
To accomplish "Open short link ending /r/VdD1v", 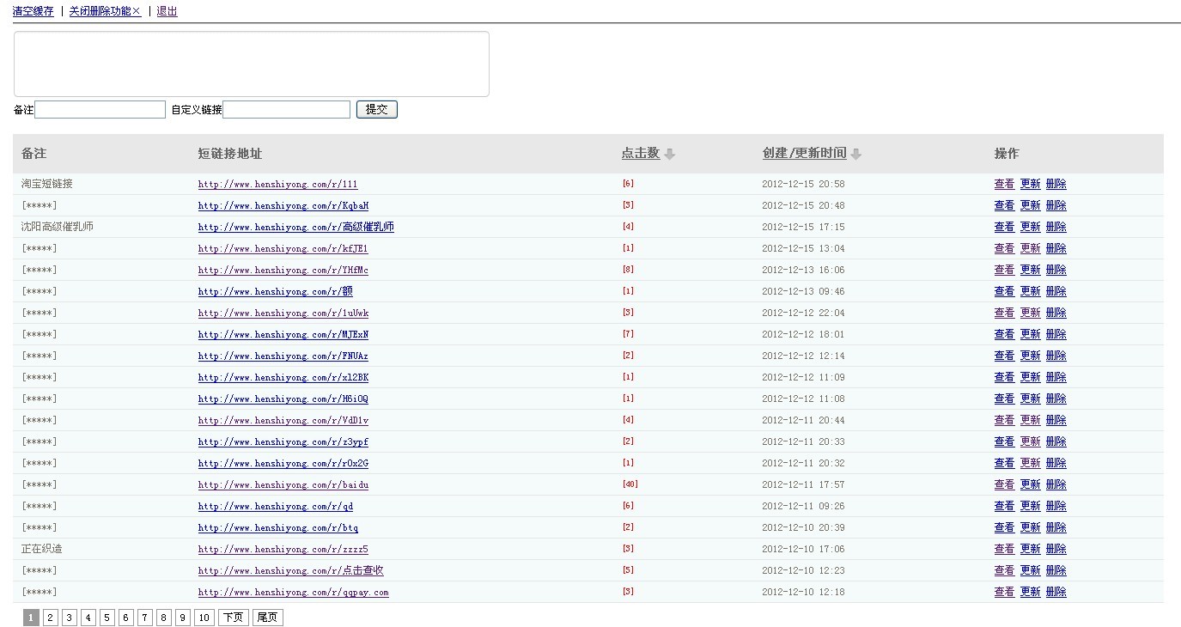I will [x=283, y=420].
